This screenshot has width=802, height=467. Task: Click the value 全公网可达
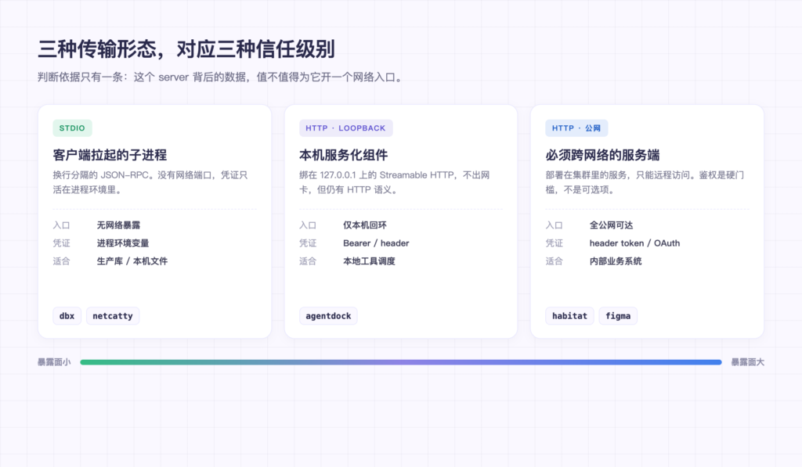(611, 225)
